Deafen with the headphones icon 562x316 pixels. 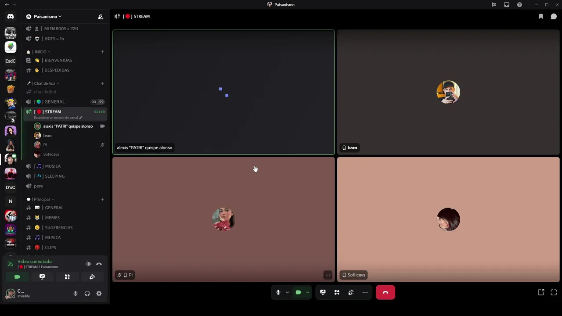pyautogui.click(x=87, y=294)
